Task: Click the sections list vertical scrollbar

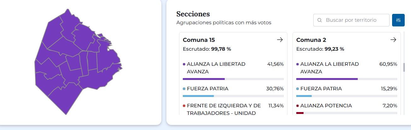Action: (x=404, y=67)
